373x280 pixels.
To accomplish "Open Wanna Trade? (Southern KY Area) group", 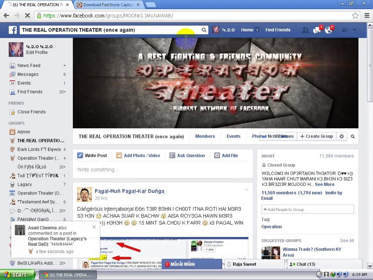I will click(x=312, y=252).
